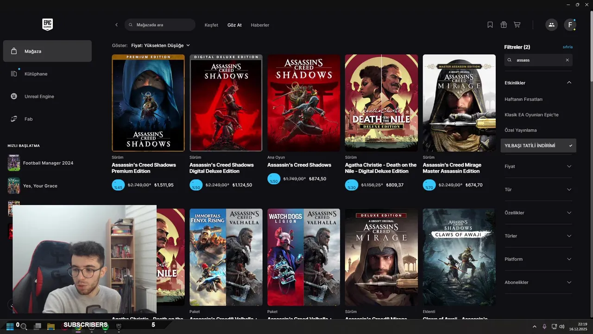Go back with the left arrow
Viewport: 593px width, 334px height.
point(116,25)
